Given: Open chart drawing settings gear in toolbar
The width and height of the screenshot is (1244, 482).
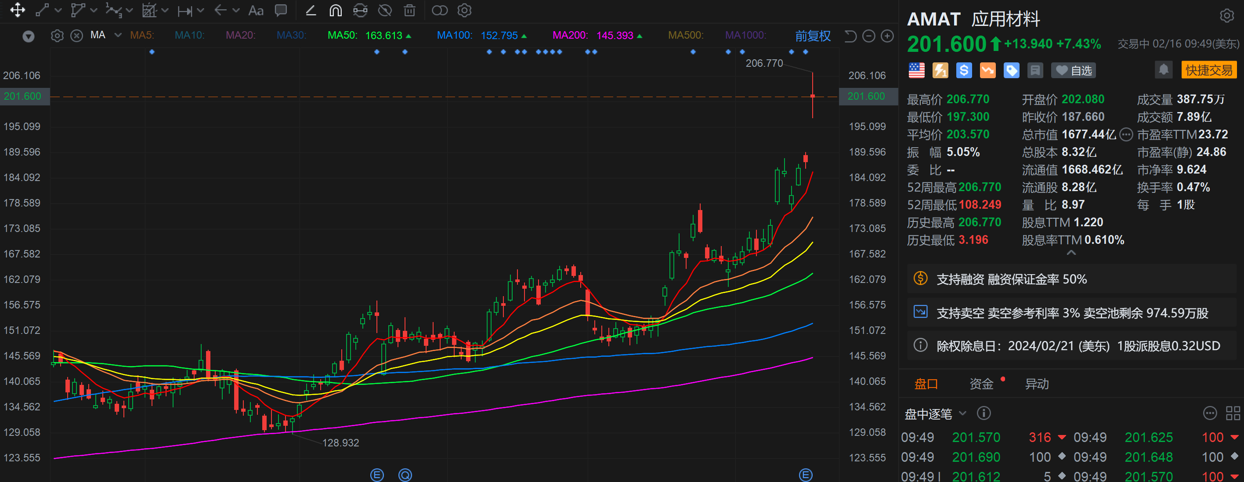Looking at the screenshot, I should [464, 10].
